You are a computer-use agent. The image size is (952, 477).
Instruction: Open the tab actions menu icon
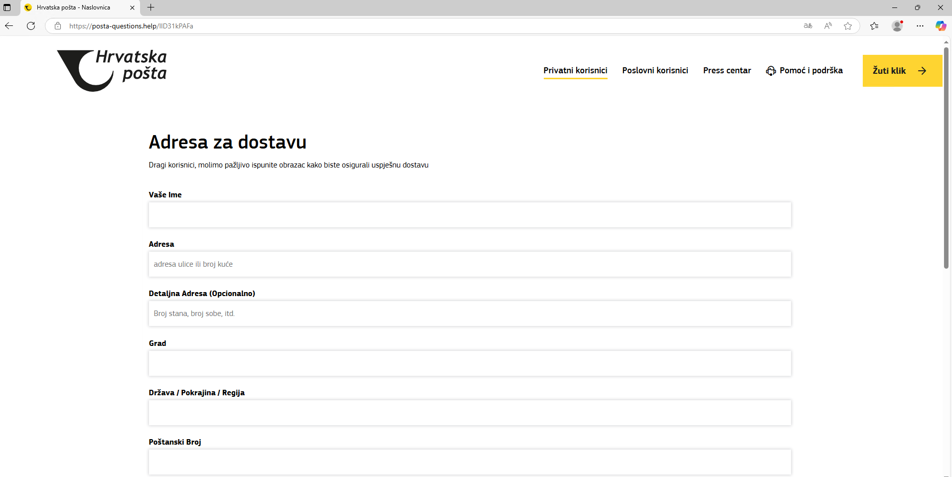pos(7,7)
